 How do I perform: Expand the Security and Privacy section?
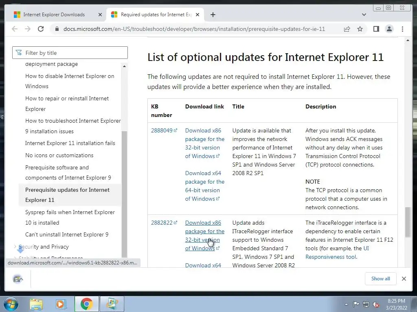pyautogui.click(x=44, y=247)
